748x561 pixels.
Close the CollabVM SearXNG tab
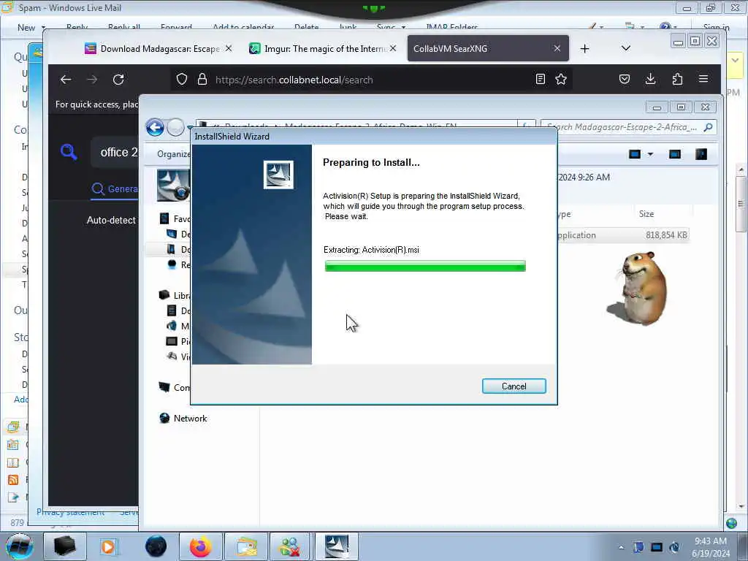pos(557,48)
